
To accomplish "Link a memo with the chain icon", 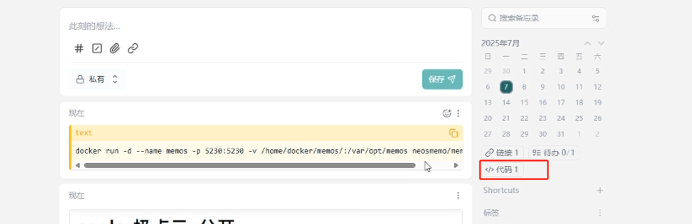I will click(133, 48).
